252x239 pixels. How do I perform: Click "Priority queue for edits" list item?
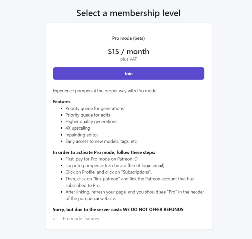pyautogui.click(x=88, y=115)
